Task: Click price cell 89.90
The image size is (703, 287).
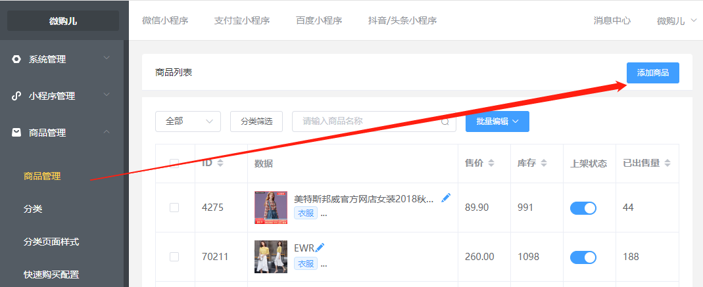Action: click(477, 208)
